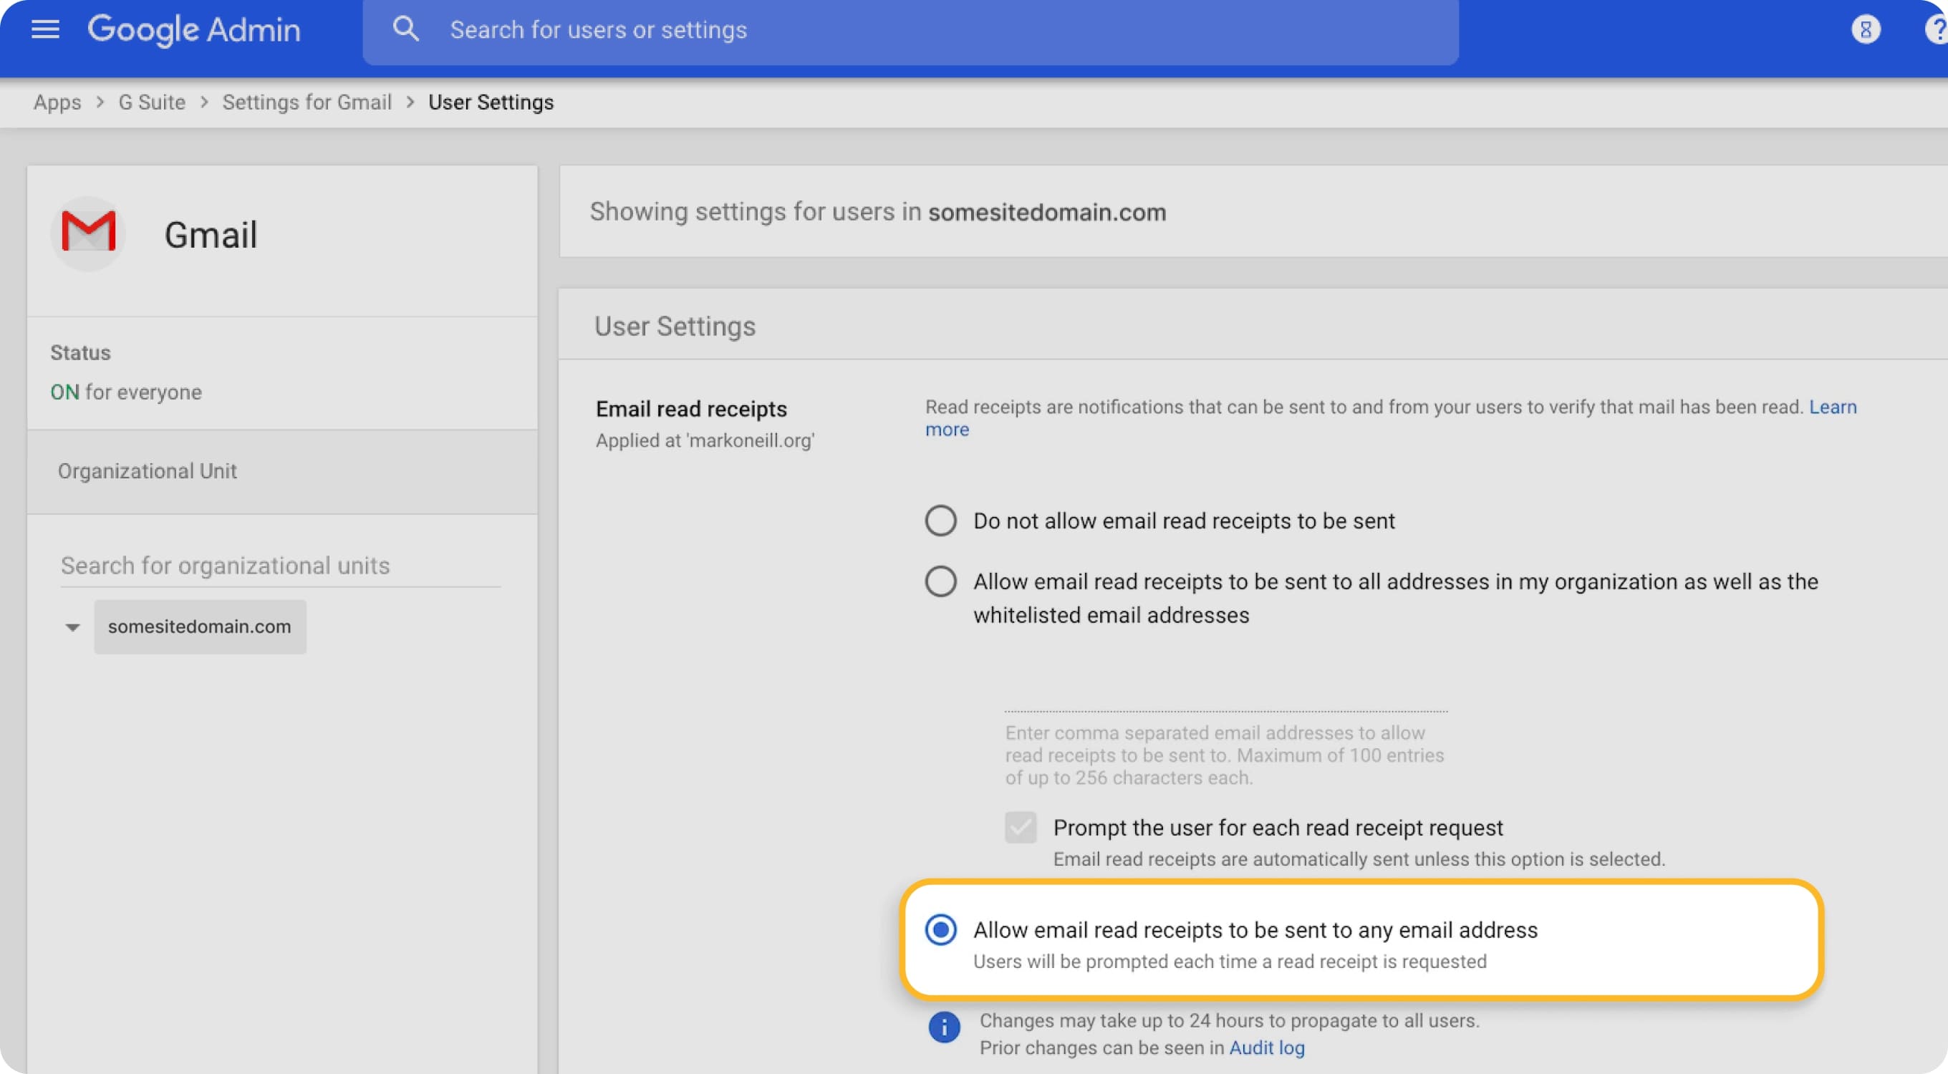Check 'Prompt the user for each read receipt request'
Viewport: 1948px width, 1074px height.
coord(1020,827)
